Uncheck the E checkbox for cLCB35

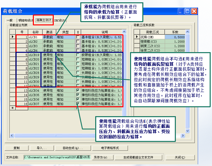coord(78,95)
